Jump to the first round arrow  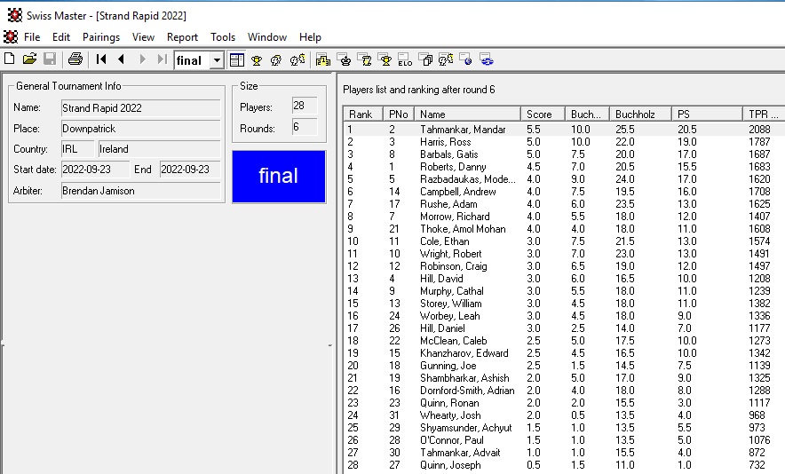(x=101, y=59)
